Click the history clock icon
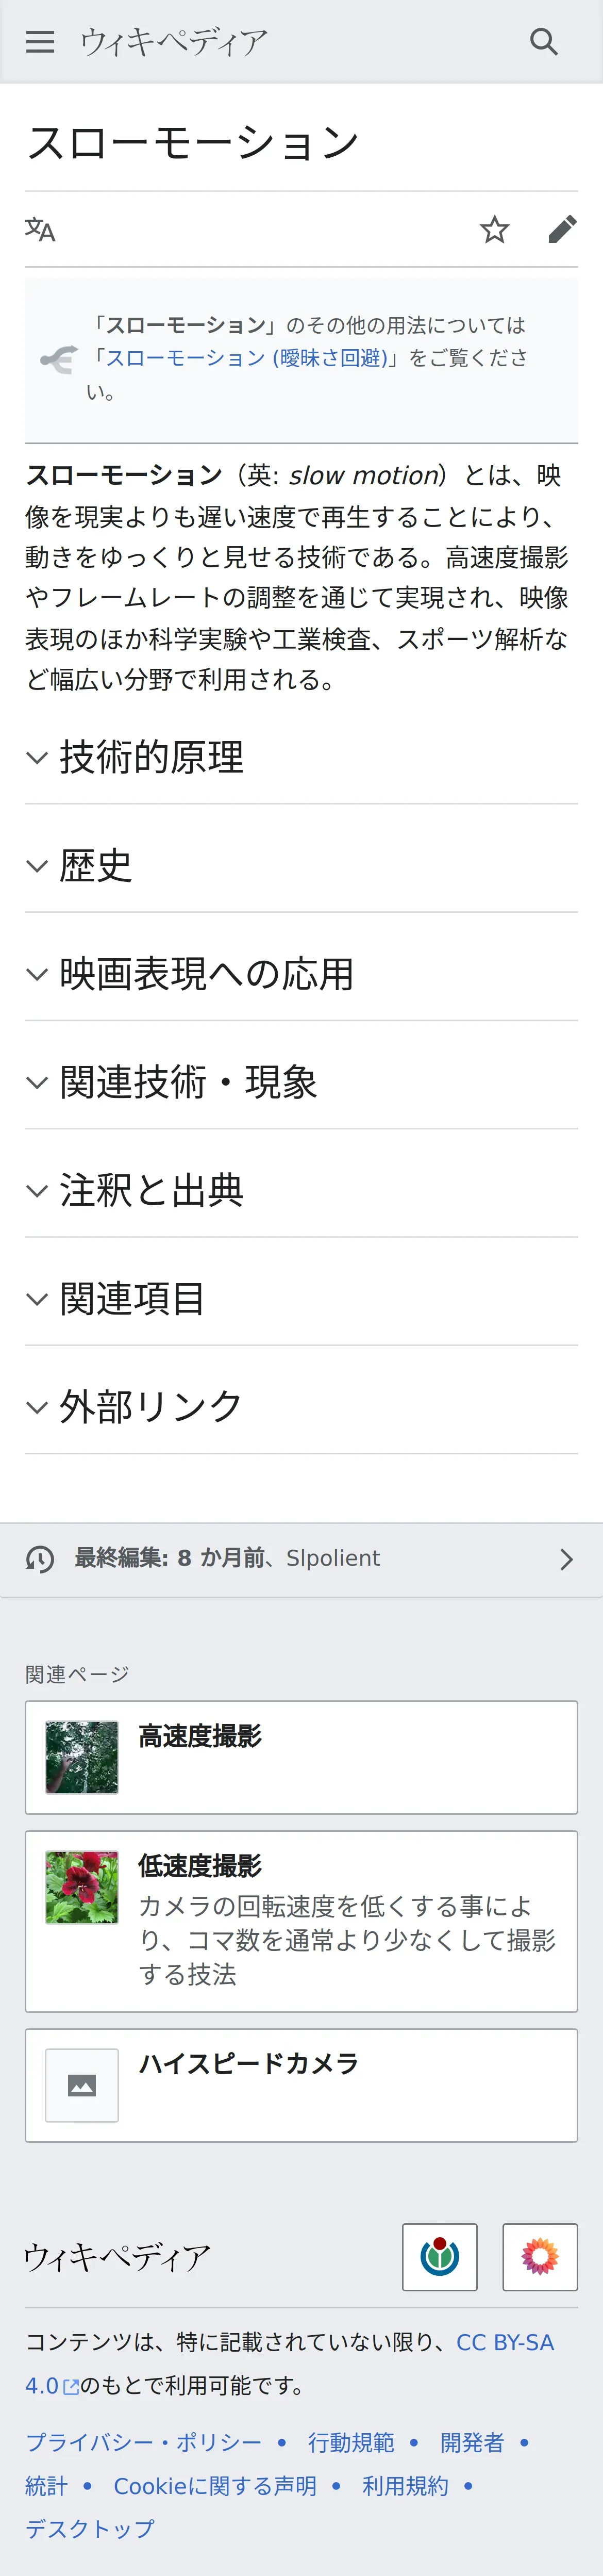This screenshot has width=603, height=2576. pyautogui.click(x=40, y=1559)
